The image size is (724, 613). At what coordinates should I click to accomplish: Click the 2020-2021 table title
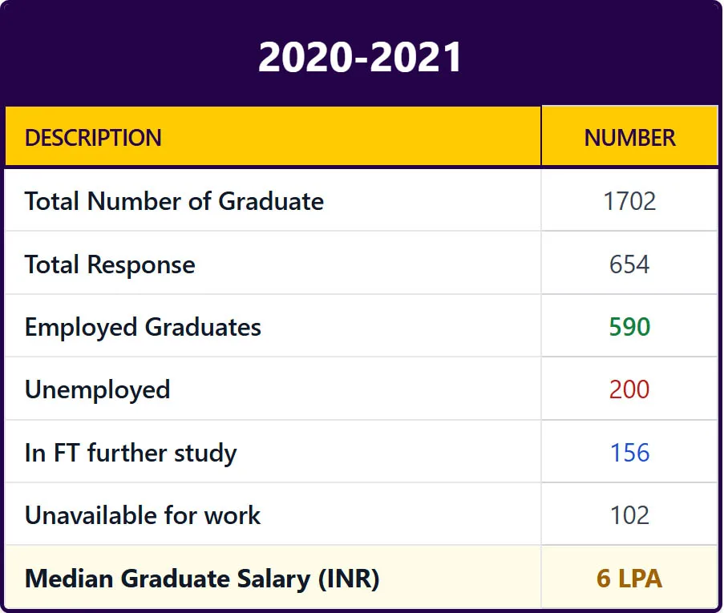(361, 57)
